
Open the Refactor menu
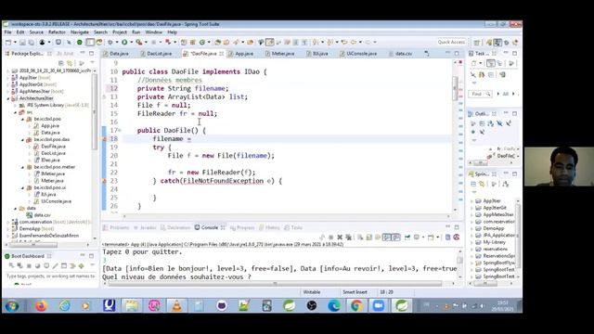click(x=57, y=32)
